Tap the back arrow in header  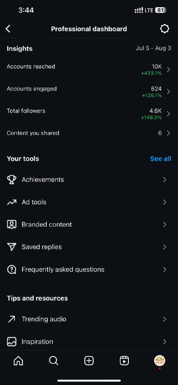(x=8, y=29)
